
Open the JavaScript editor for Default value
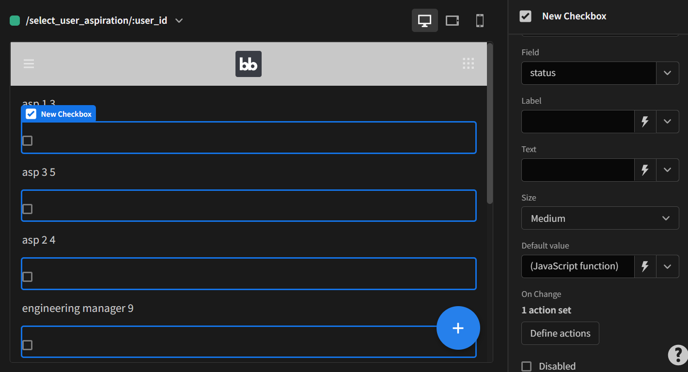click(x=645, y=266)
